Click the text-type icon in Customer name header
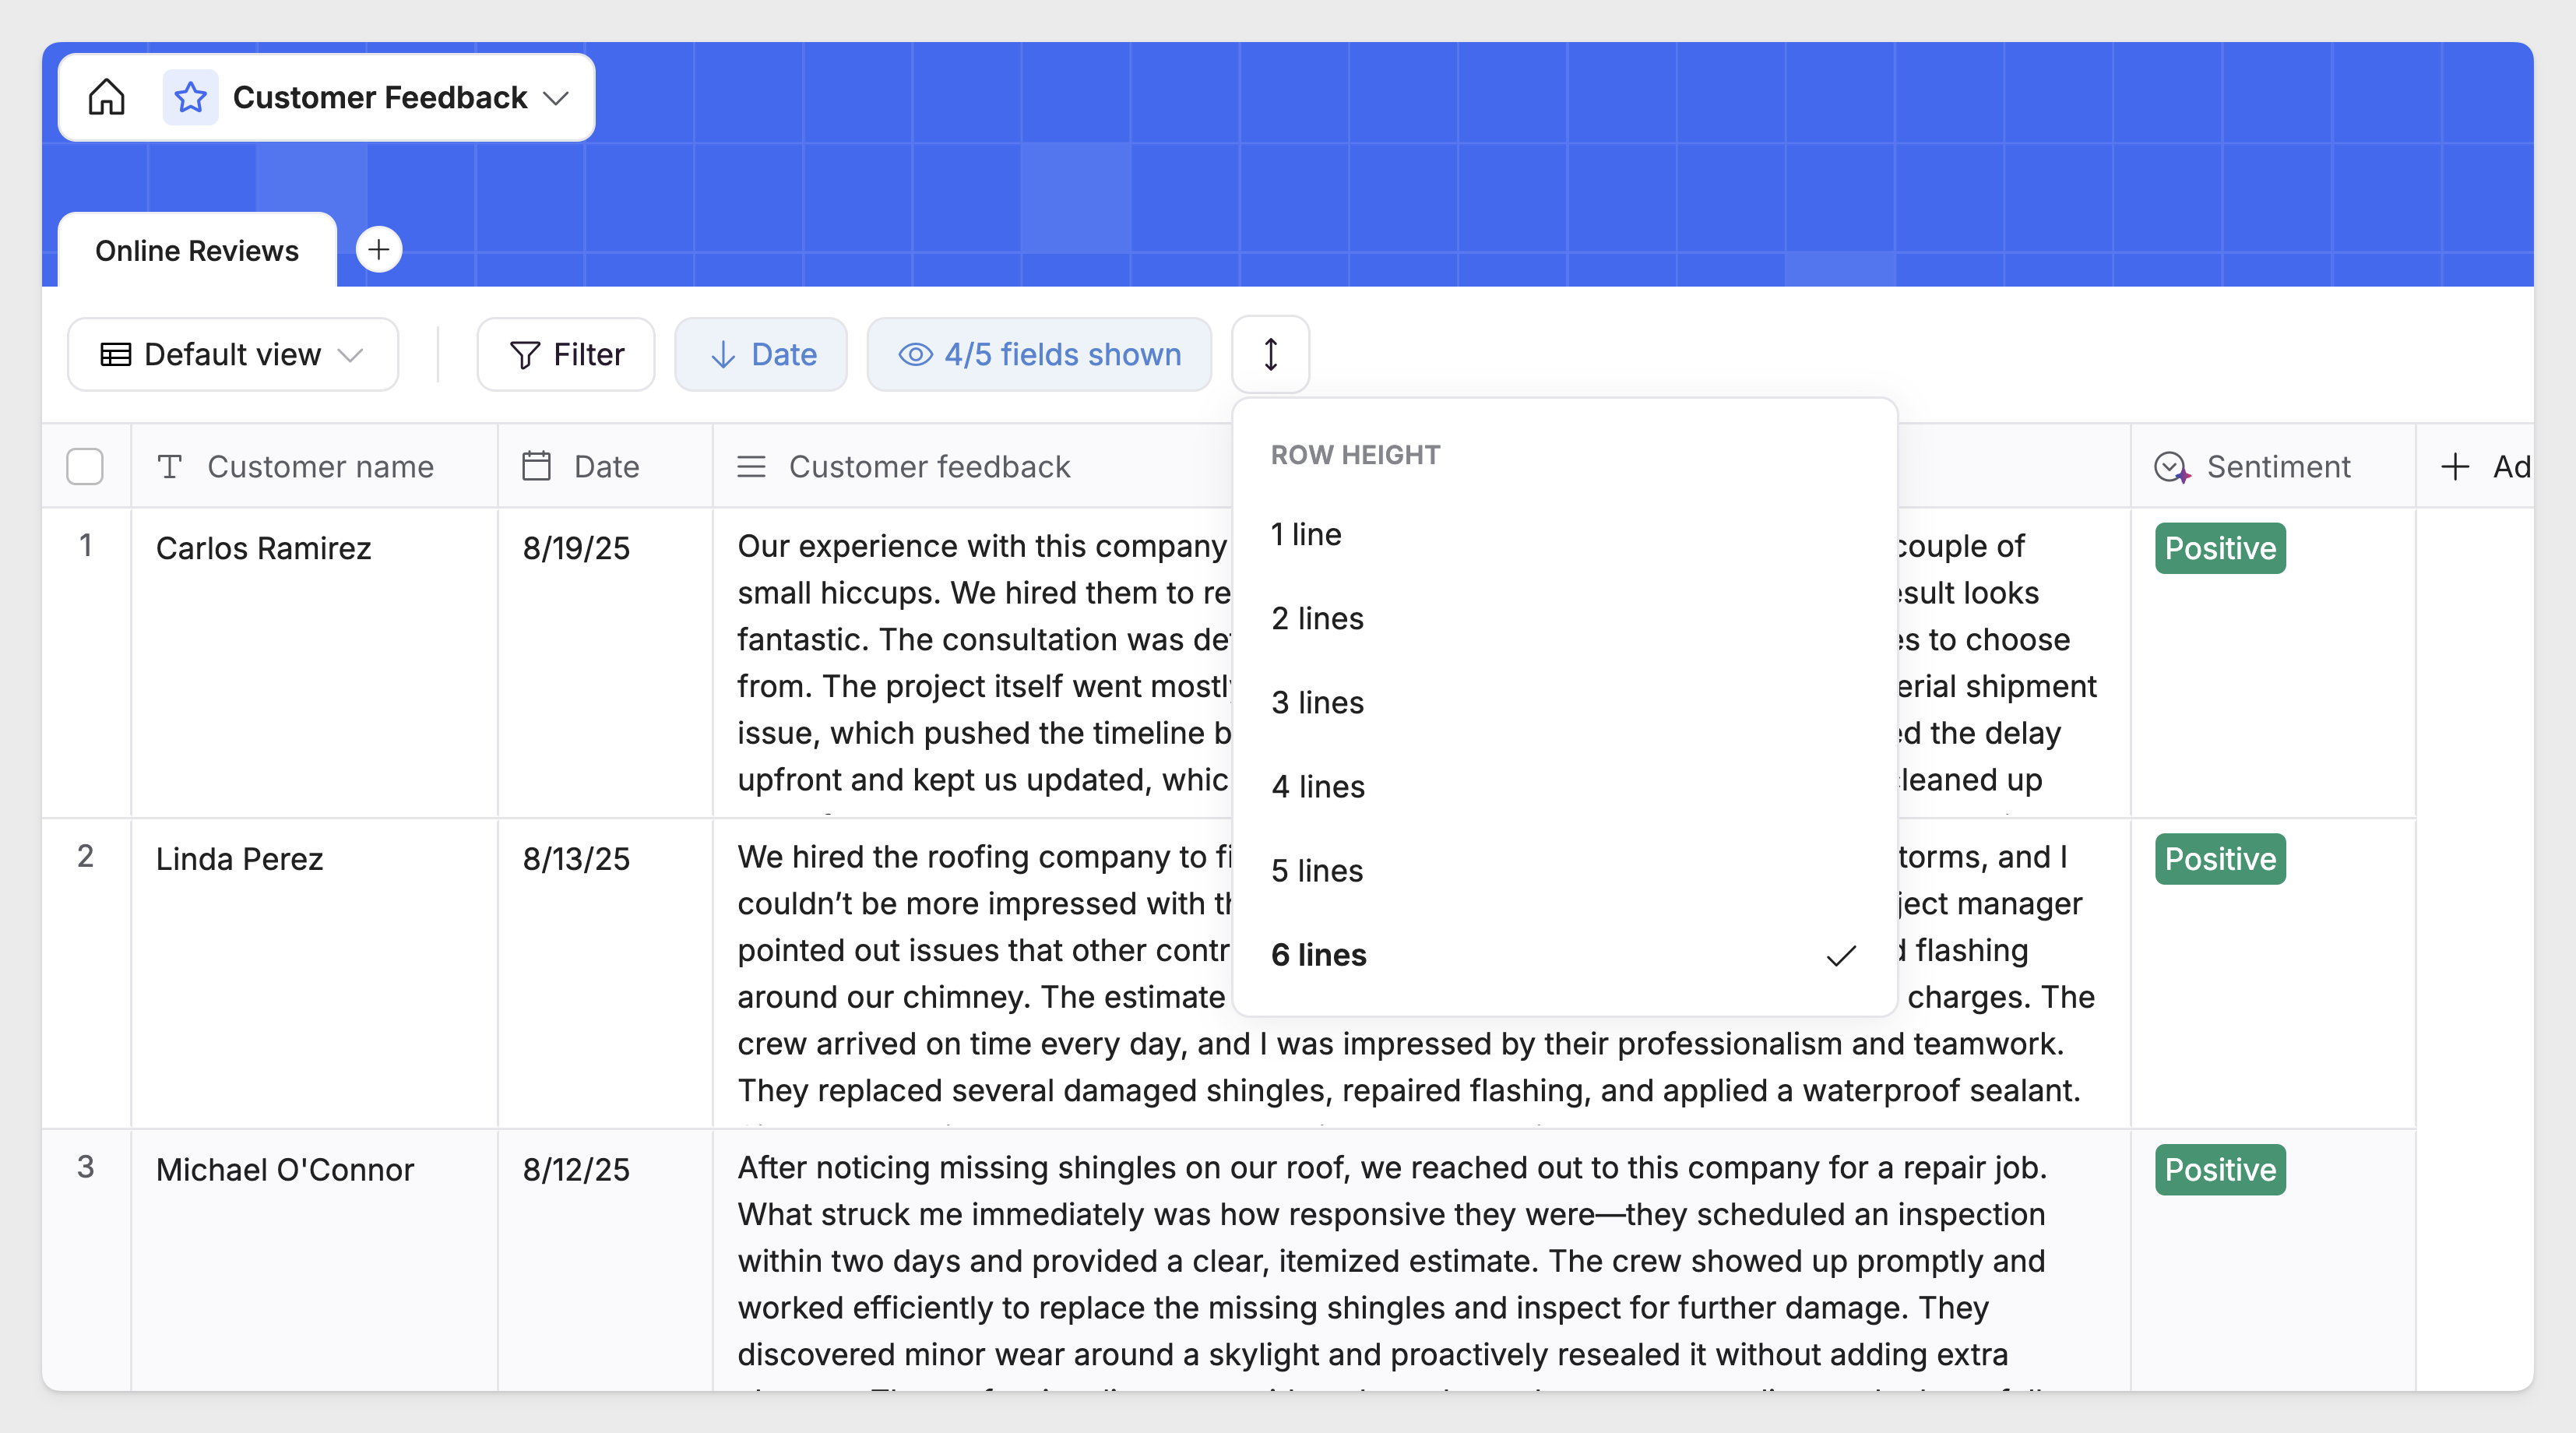2576x1433 pixels. (x=170, y=466)
